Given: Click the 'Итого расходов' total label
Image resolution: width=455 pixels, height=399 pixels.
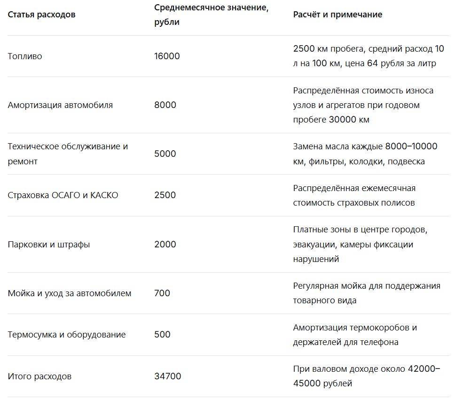Looking at the screenshot, I should (40, 376).
